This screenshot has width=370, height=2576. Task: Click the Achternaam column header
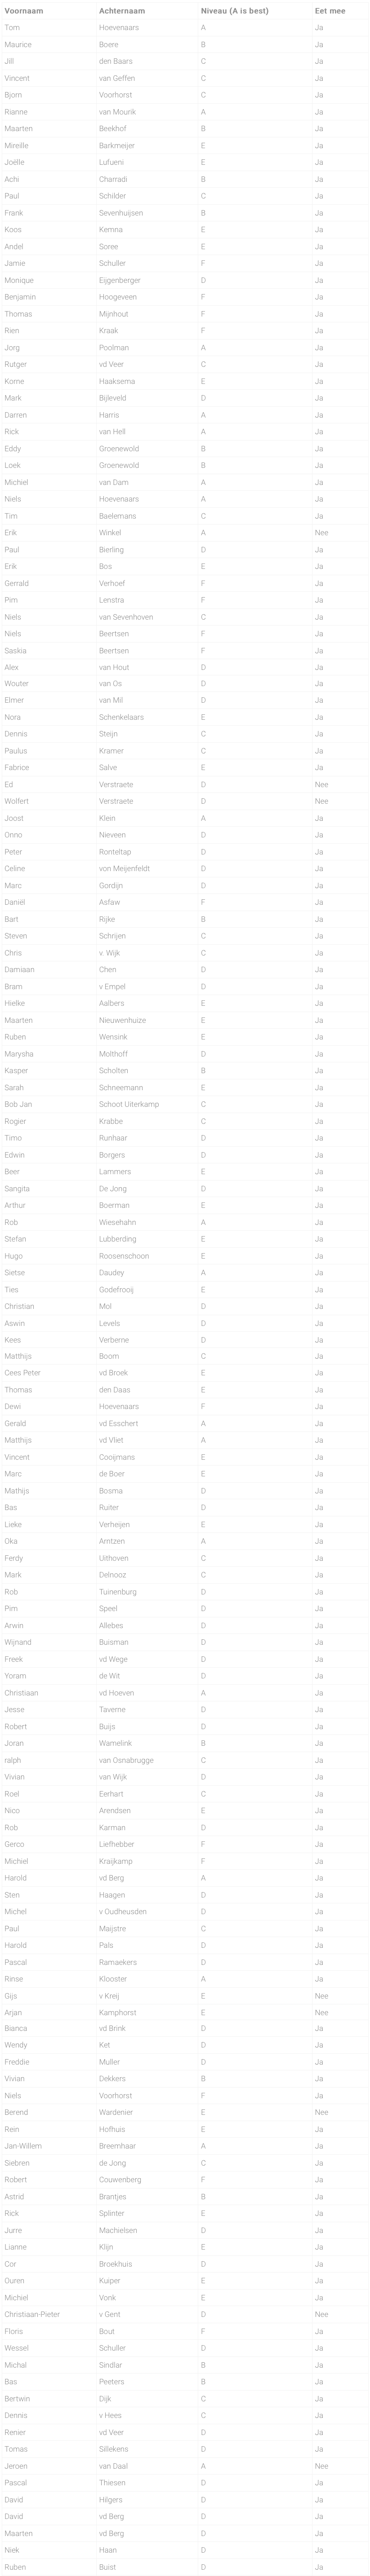pyautogui.click(x=122, y=10)
